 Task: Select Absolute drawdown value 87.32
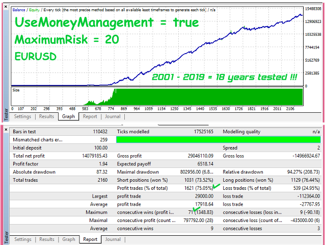tap(102, 172)
